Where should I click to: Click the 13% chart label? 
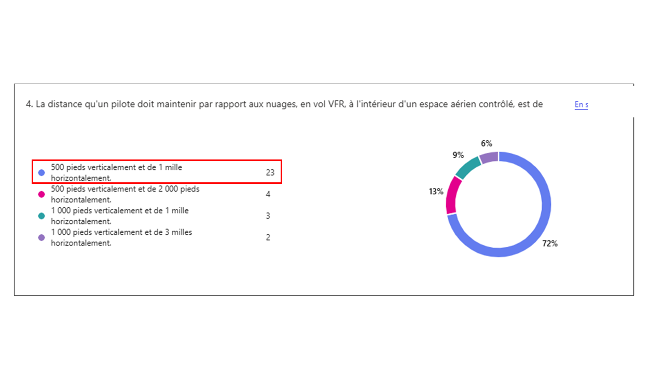click(x=436, y=192)
